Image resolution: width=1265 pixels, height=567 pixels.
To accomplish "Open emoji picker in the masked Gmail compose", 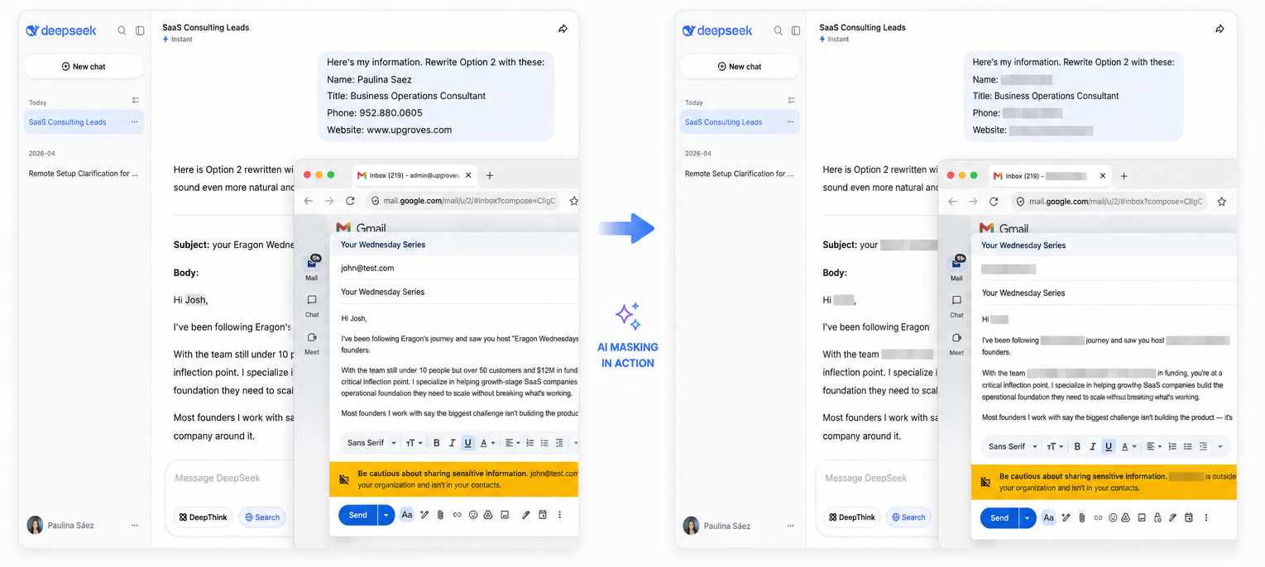I will coord(1113,518).
